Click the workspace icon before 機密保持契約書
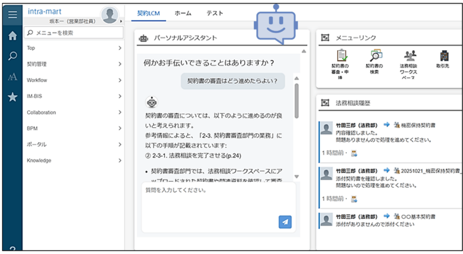The height and width of the screenshot is (254, 463). 397,125
